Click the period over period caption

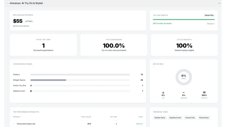pyautogui.click(x=21, y=26)
